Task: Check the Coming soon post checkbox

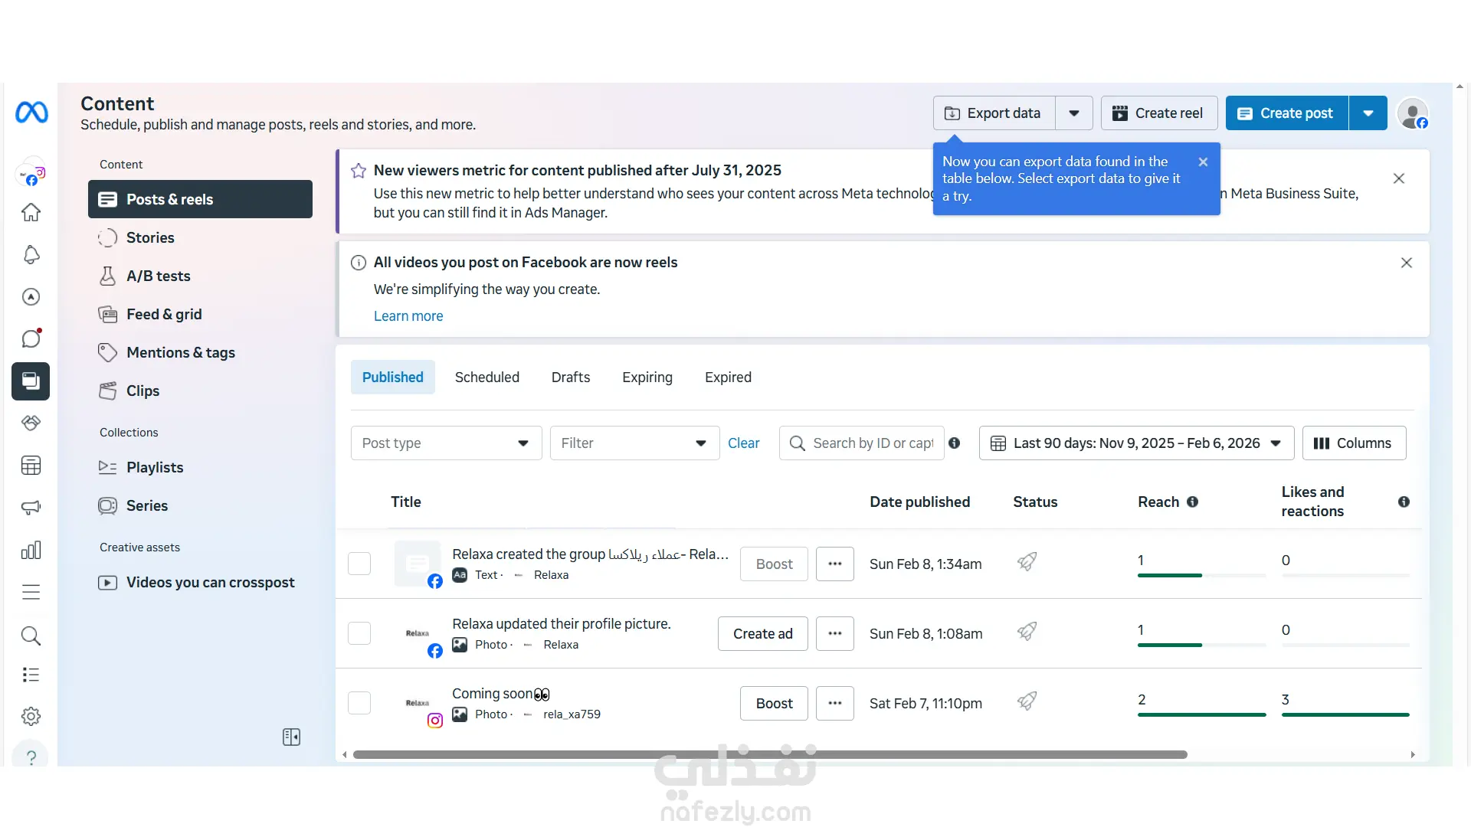Action: tap(359, 703)
